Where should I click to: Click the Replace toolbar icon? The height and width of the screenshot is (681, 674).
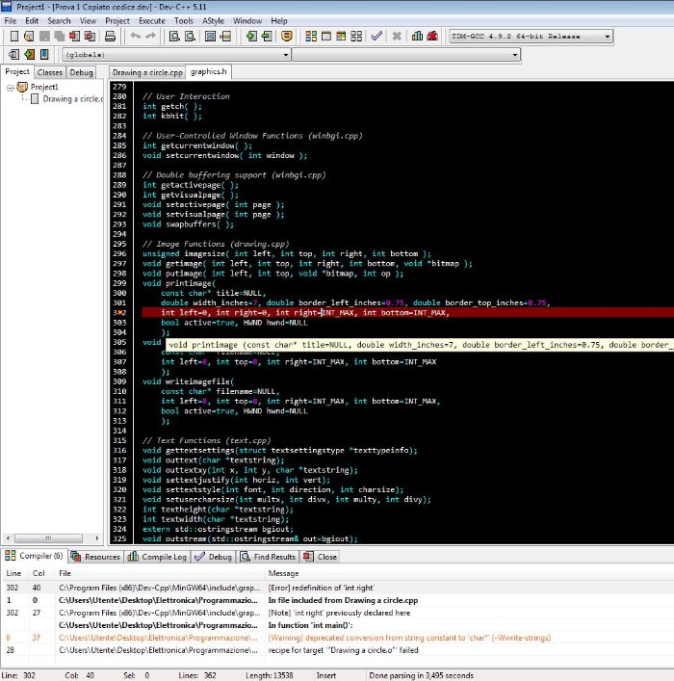[190, 36]
